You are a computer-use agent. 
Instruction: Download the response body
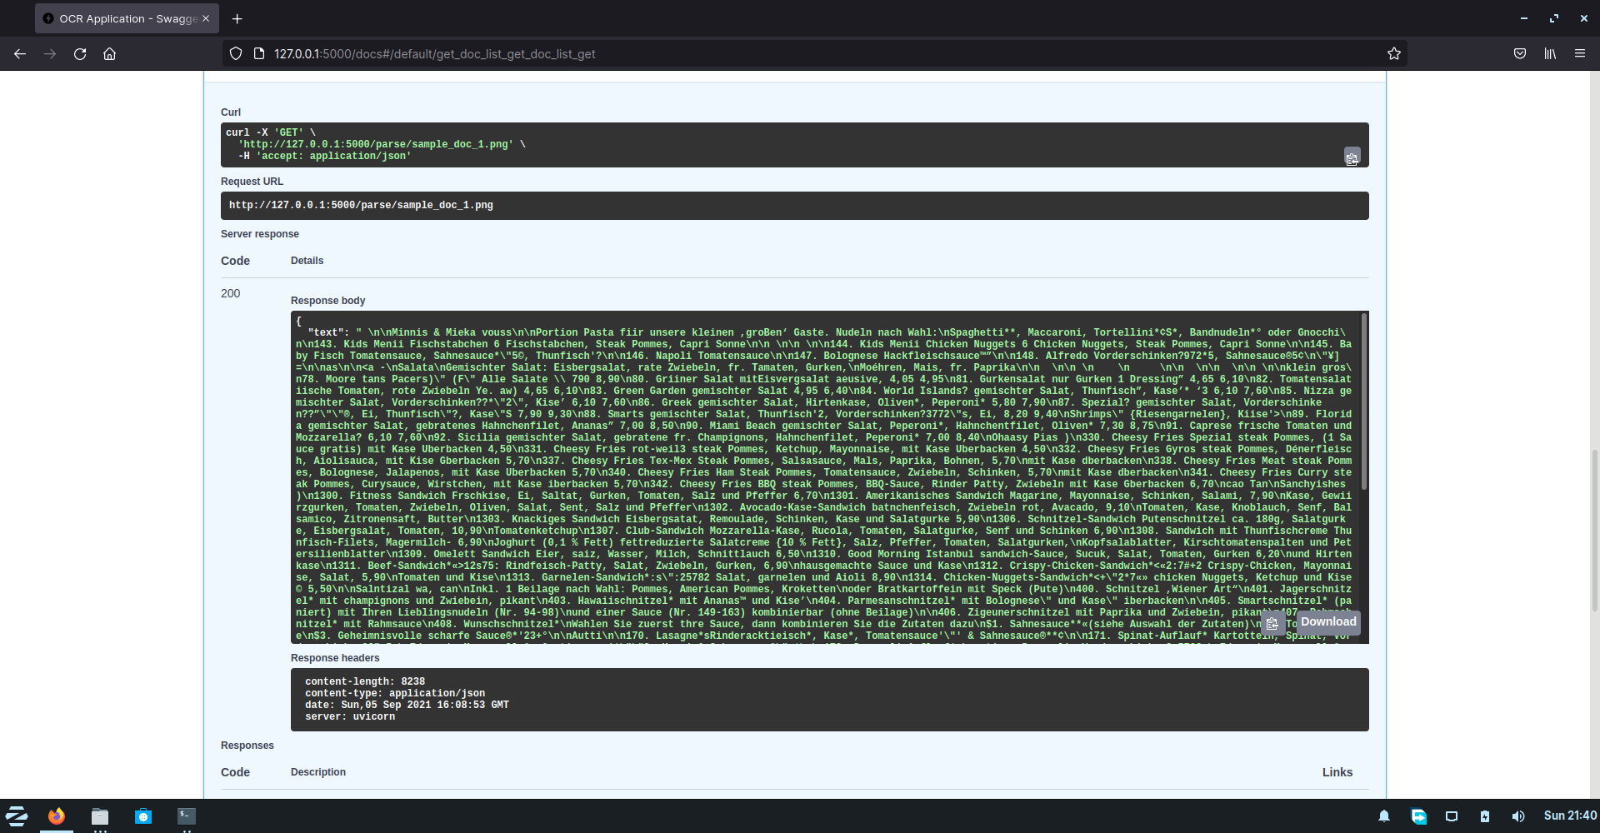[x=1328, y=621]
